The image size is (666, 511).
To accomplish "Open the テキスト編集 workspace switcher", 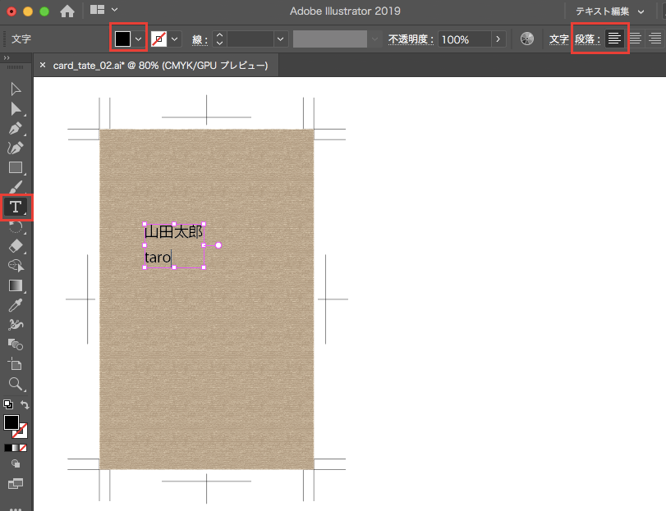I will pos(609,11).
